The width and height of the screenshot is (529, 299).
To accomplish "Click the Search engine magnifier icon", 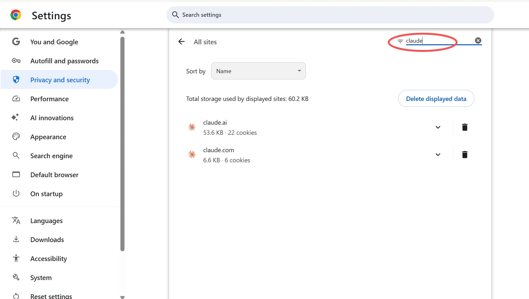I will point(16,155).
